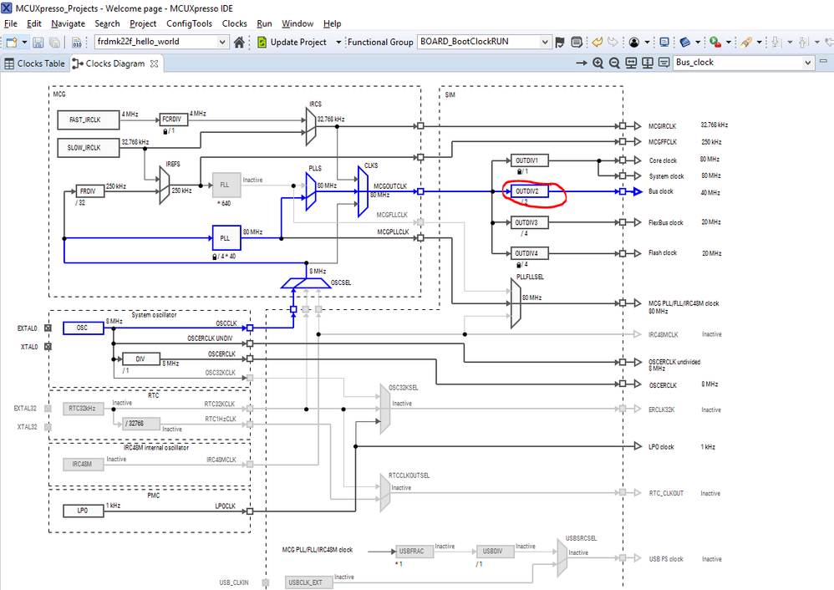The height and width of the screenshot is (590, 834).
Task: Open the ConfigTools menu
Action: [x=189, y=23]
